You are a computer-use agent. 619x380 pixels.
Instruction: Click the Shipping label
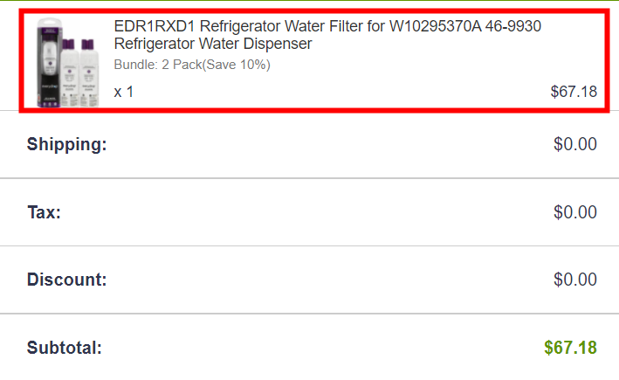point(67,144)
